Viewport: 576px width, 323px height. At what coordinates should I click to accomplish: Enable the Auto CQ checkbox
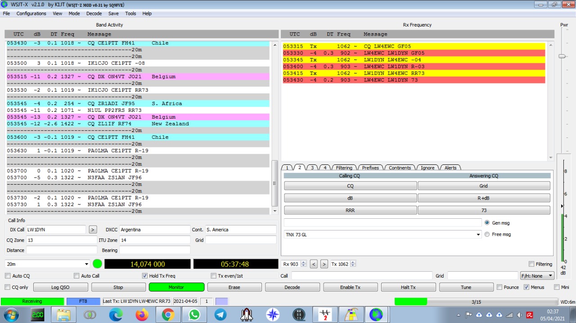pyautogui.click(x=8, y=276)
